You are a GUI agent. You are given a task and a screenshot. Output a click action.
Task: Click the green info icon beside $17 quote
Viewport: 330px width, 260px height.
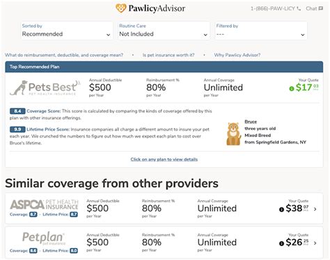pos(292,88)
